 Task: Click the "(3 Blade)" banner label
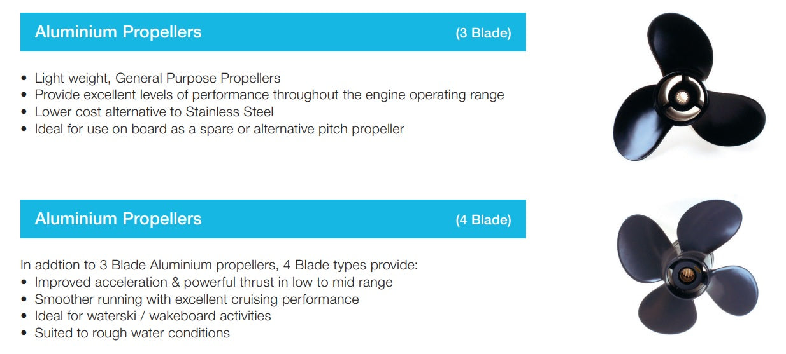483,33
